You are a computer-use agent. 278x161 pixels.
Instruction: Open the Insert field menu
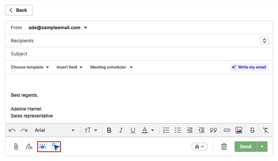tap(69, 67)
